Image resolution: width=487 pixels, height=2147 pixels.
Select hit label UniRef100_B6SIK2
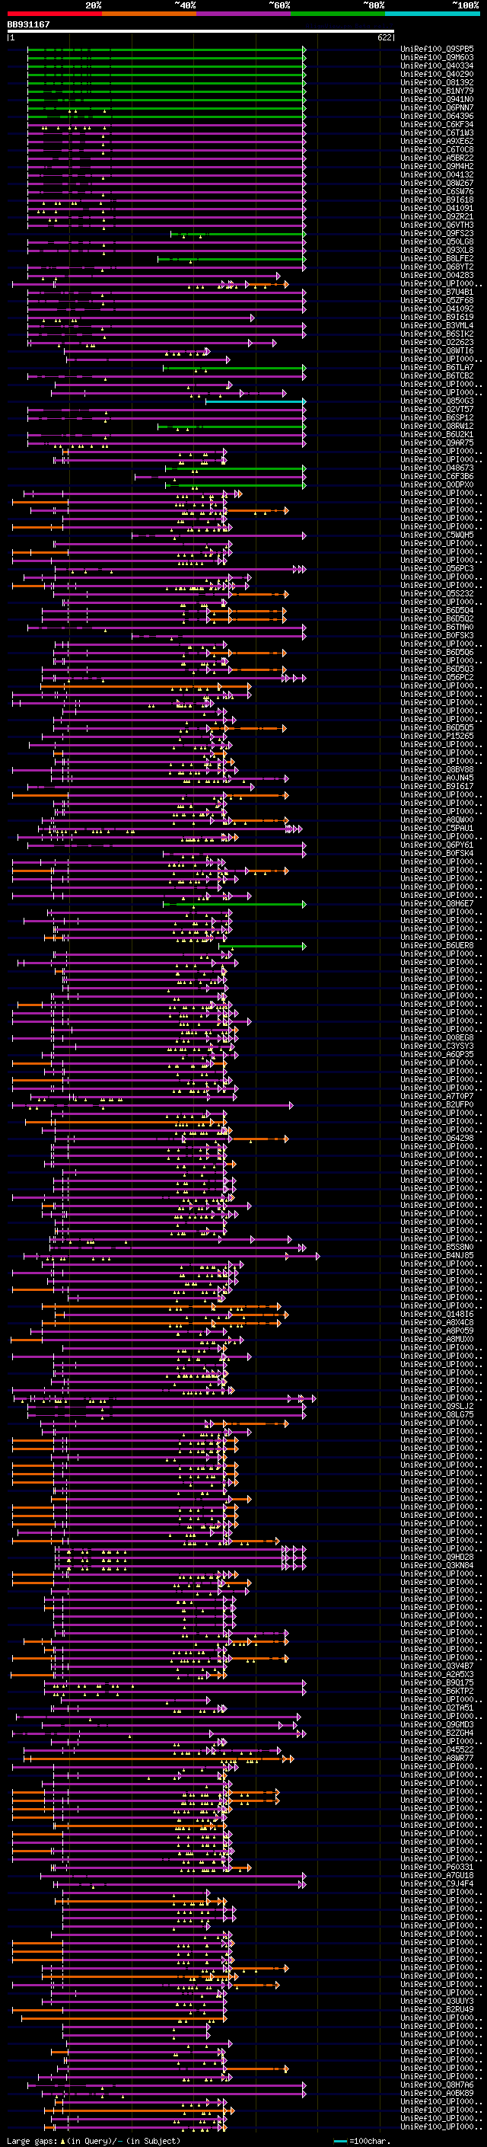437,334
